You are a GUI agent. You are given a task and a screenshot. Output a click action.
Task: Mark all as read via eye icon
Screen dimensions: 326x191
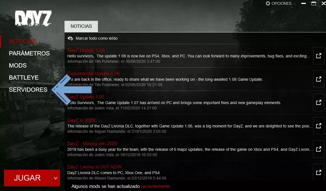click(x=70, y=38)
